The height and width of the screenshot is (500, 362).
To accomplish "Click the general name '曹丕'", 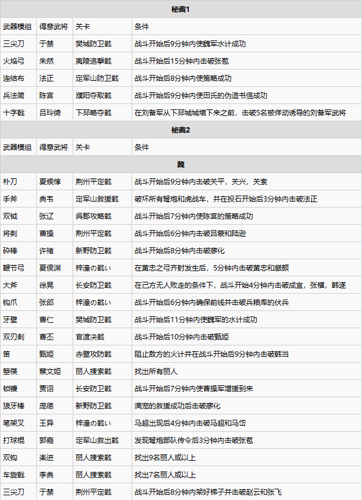I will [46, 337].
